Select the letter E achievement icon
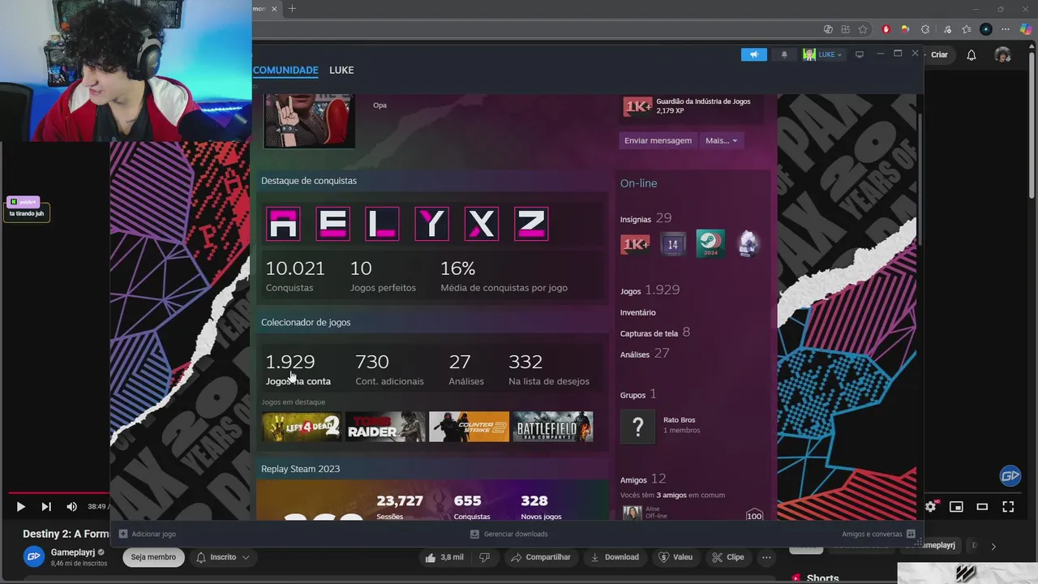Viewport: 1038px width, 584px height. [332, 224]
